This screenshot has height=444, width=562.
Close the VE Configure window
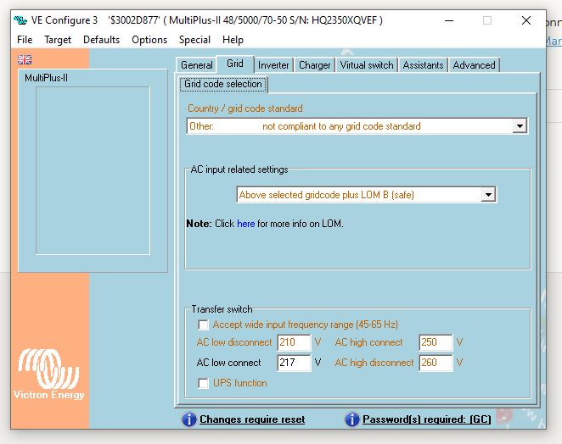(526, 20)
